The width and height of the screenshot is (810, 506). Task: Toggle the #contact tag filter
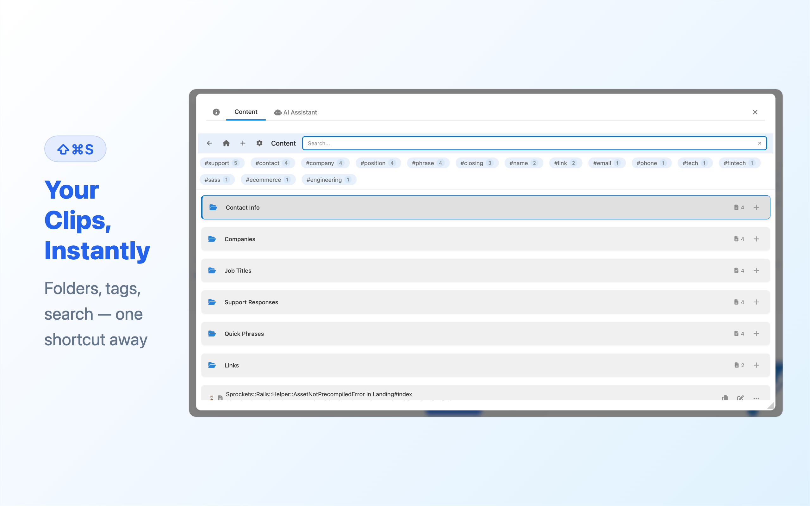point(272,163)
